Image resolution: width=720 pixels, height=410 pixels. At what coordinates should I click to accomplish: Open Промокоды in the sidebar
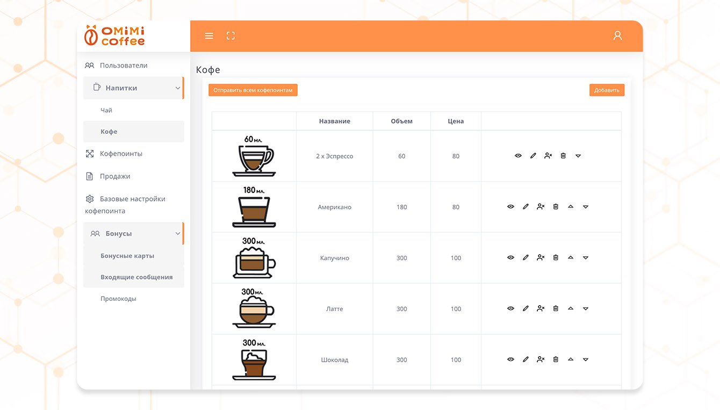tap(118, 299)
